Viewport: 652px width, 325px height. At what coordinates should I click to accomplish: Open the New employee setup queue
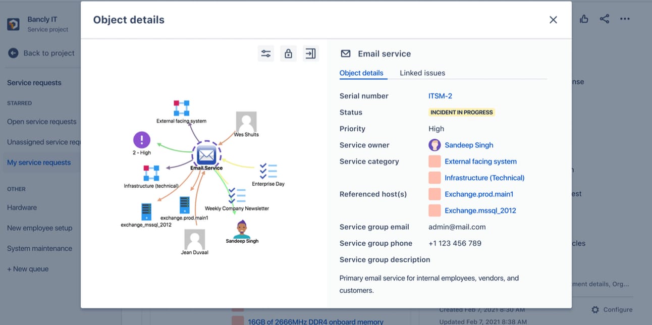[x=40, y=228]
